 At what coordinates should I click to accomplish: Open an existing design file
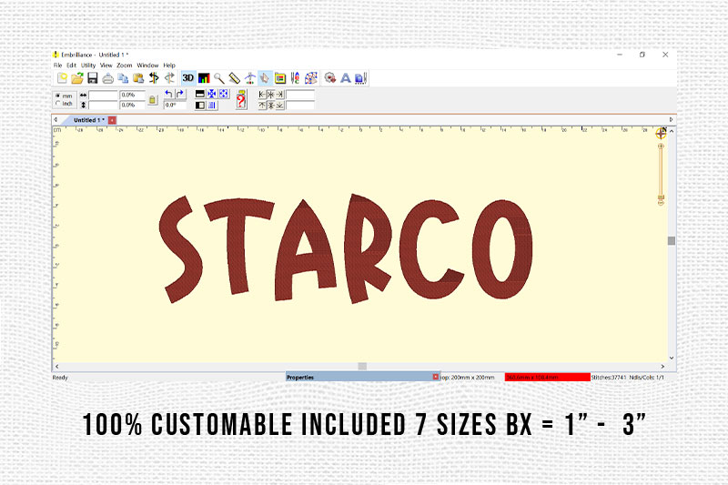77,78
